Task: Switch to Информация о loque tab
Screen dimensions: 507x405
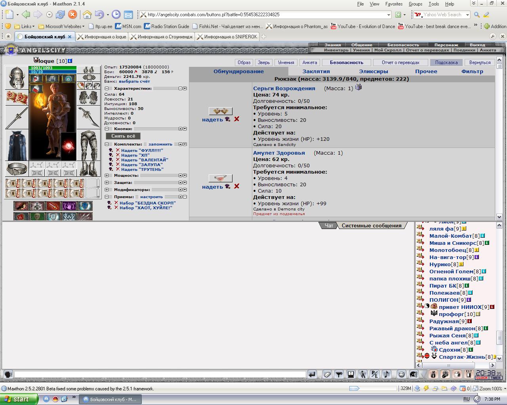Action: click(x=102, y=36)
